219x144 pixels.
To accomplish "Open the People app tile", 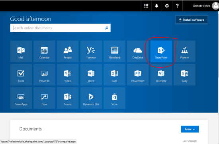I will click(x=68, y=51).
